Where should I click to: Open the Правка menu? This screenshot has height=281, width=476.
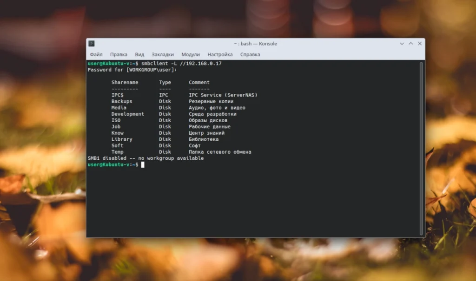119,55
